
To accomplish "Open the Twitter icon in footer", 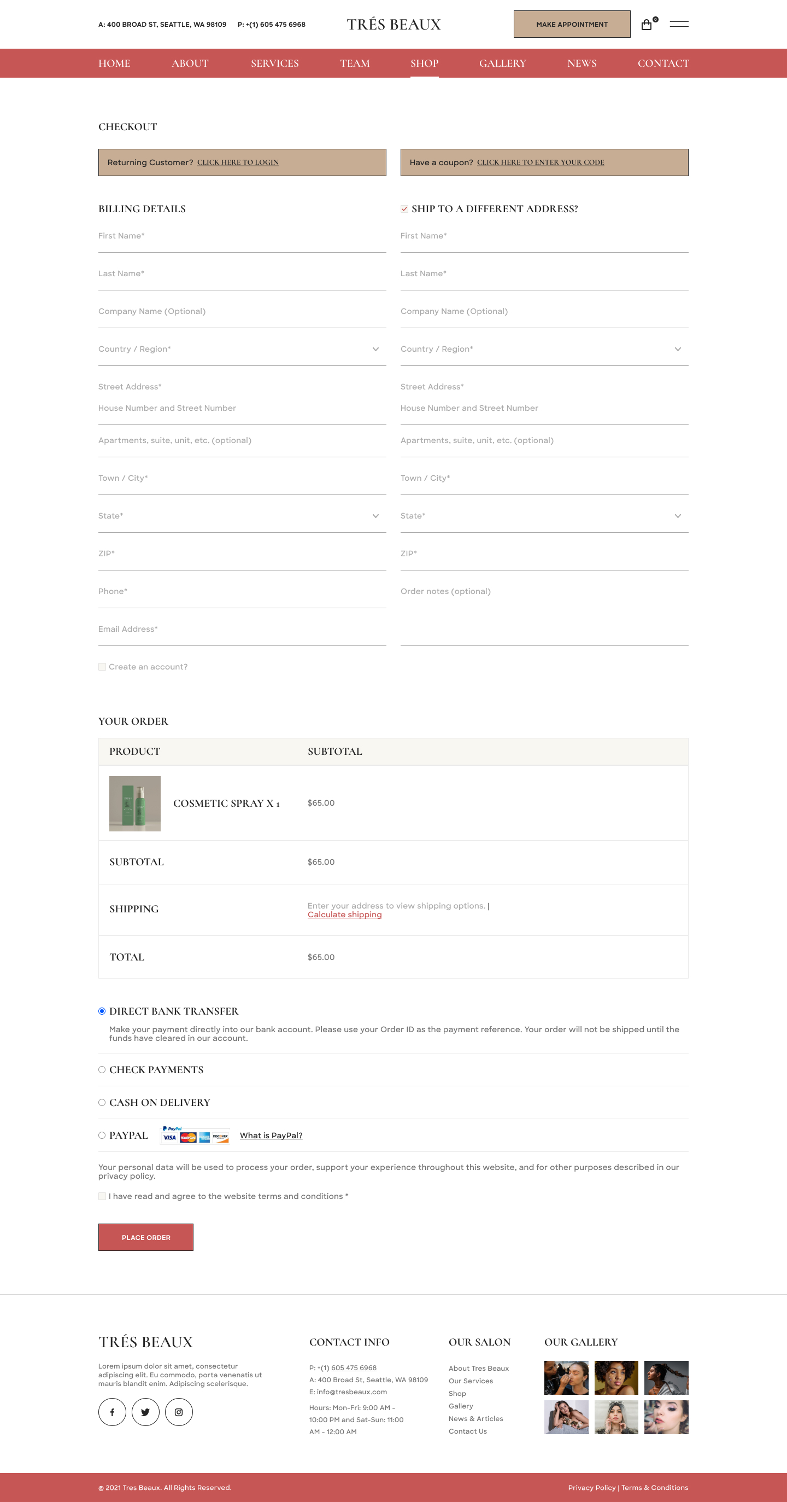I will pos(145,1412).
